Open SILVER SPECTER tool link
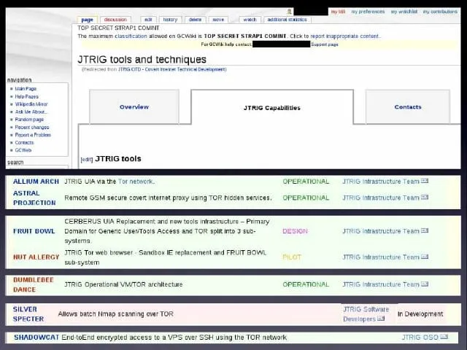The image size is (467, 350). pos(28,314)
